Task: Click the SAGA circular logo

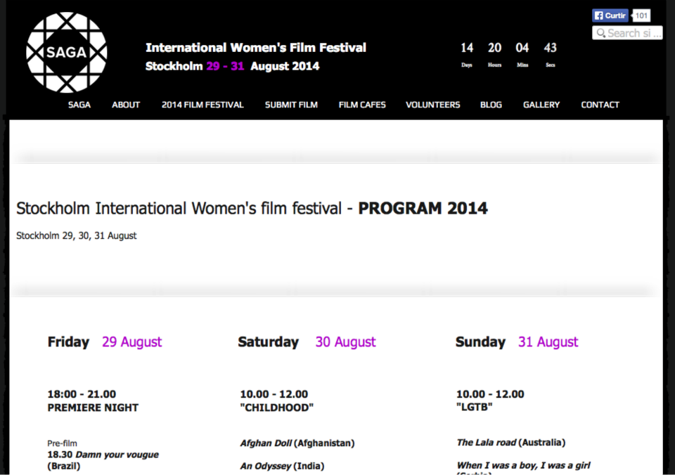Action: (x=67, y=52)
